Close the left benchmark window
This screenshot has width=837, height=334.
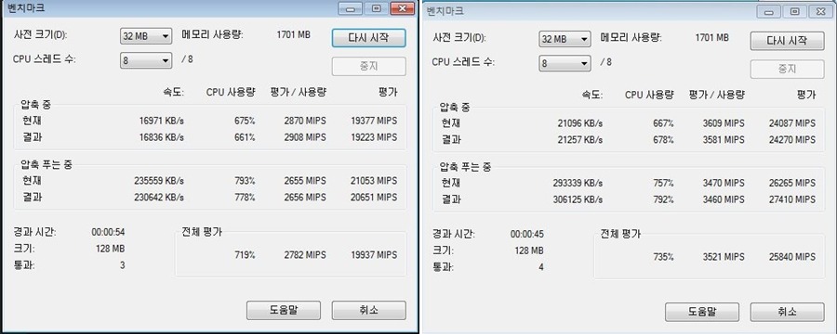403,8
